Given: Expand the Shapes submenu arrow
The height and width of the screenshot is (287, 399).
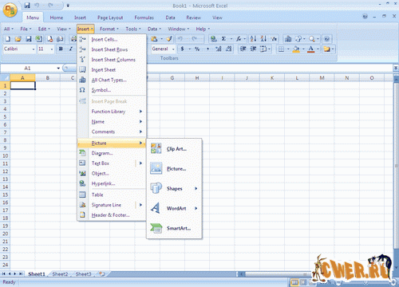Looking at the screenshot, I should (x=196, y=188).
